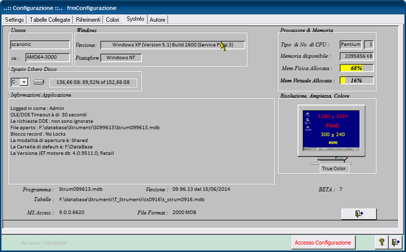Screen dimensions: 406x252
Task: Click the BETA value 7
Action: pyautogui.click(x=341, y=189)
